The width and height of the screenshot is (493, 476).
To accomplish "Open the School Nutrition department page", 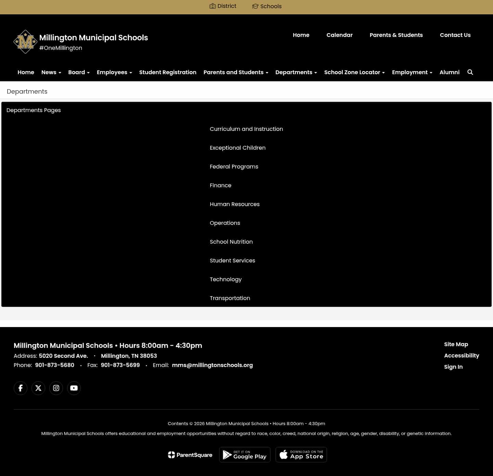I will (231, 242).
